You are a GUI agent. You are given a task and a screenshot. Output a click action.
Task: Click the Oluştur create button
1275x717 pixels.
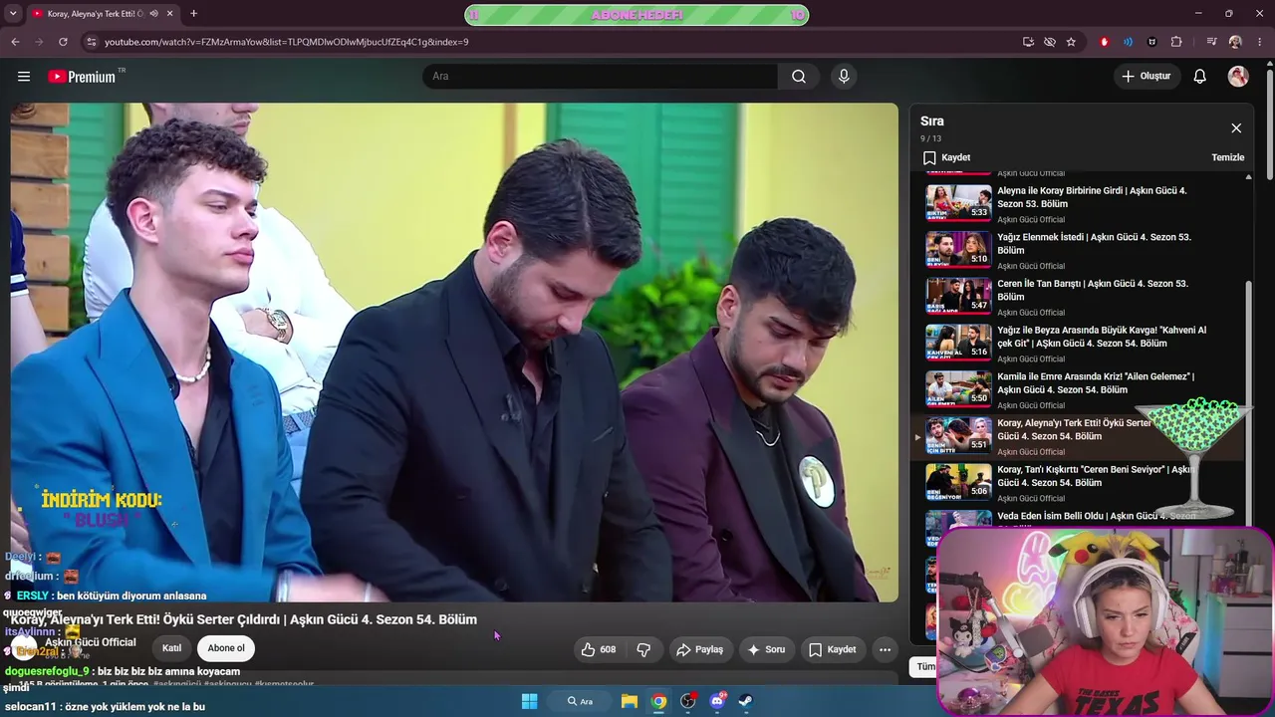point(1147,77)
